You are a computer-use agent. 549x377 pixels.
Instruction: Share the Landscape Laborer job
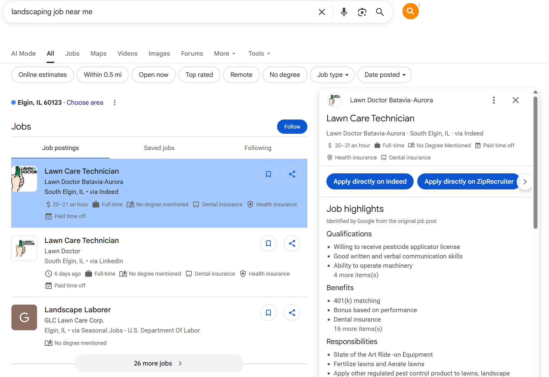click(x=292, y=313)
